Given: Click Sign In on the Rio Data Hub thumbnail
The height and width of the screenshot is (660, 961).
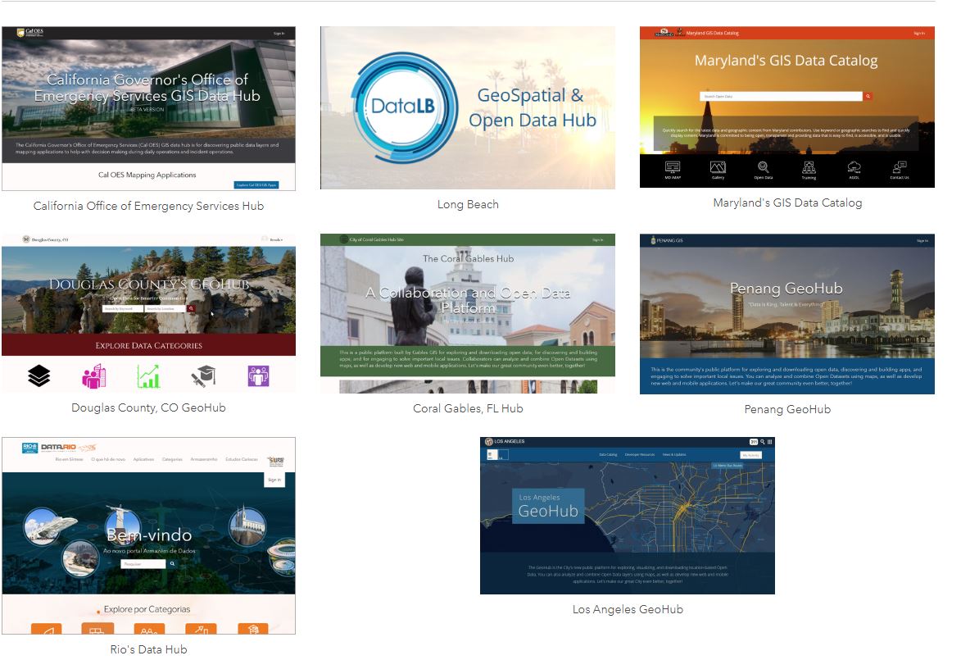Looking at the screenshot, I should coord(274,480).
